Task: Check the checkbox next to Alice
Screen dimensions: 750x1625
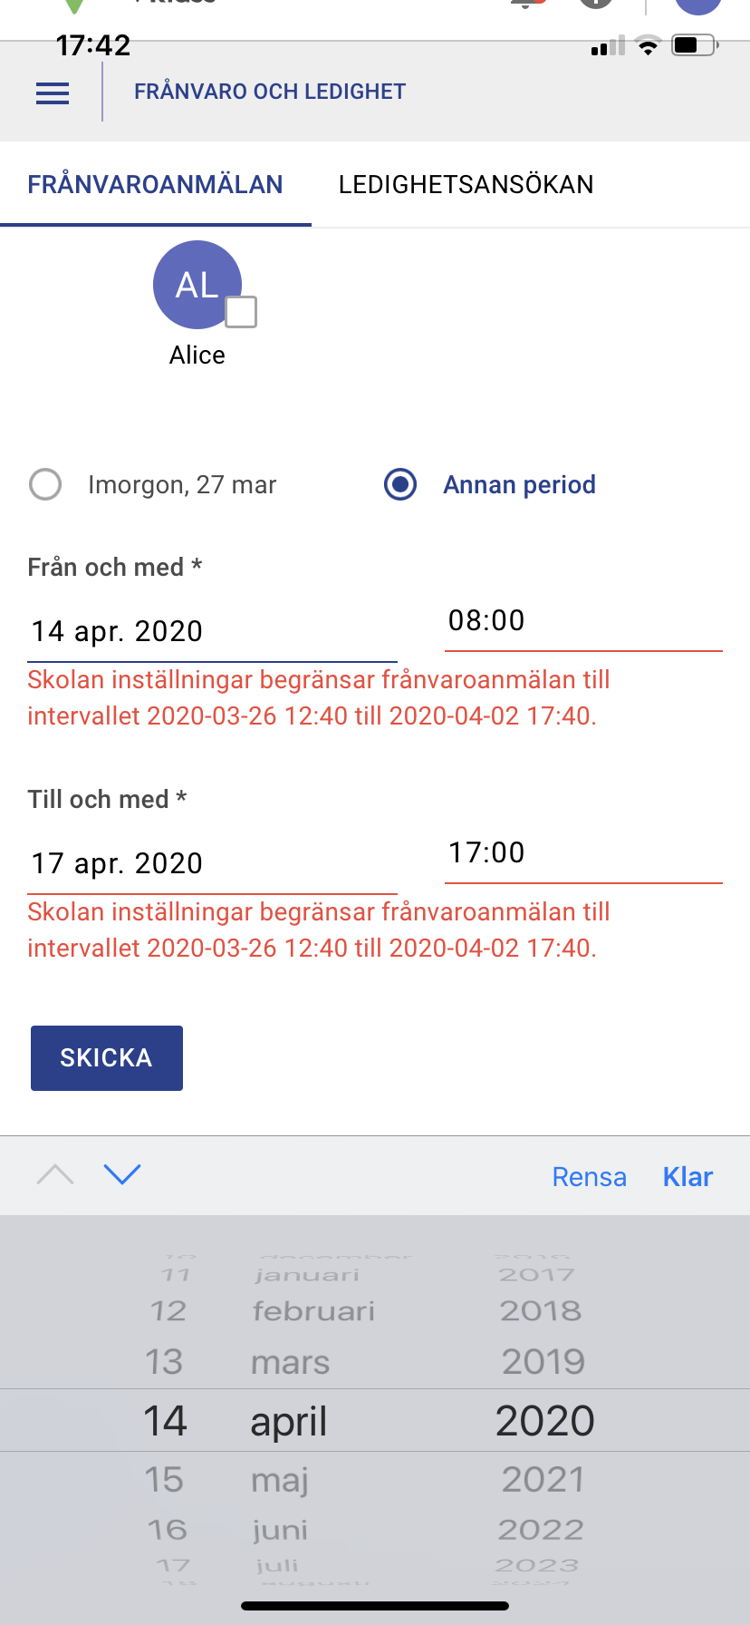Action: tap(241, 312)
